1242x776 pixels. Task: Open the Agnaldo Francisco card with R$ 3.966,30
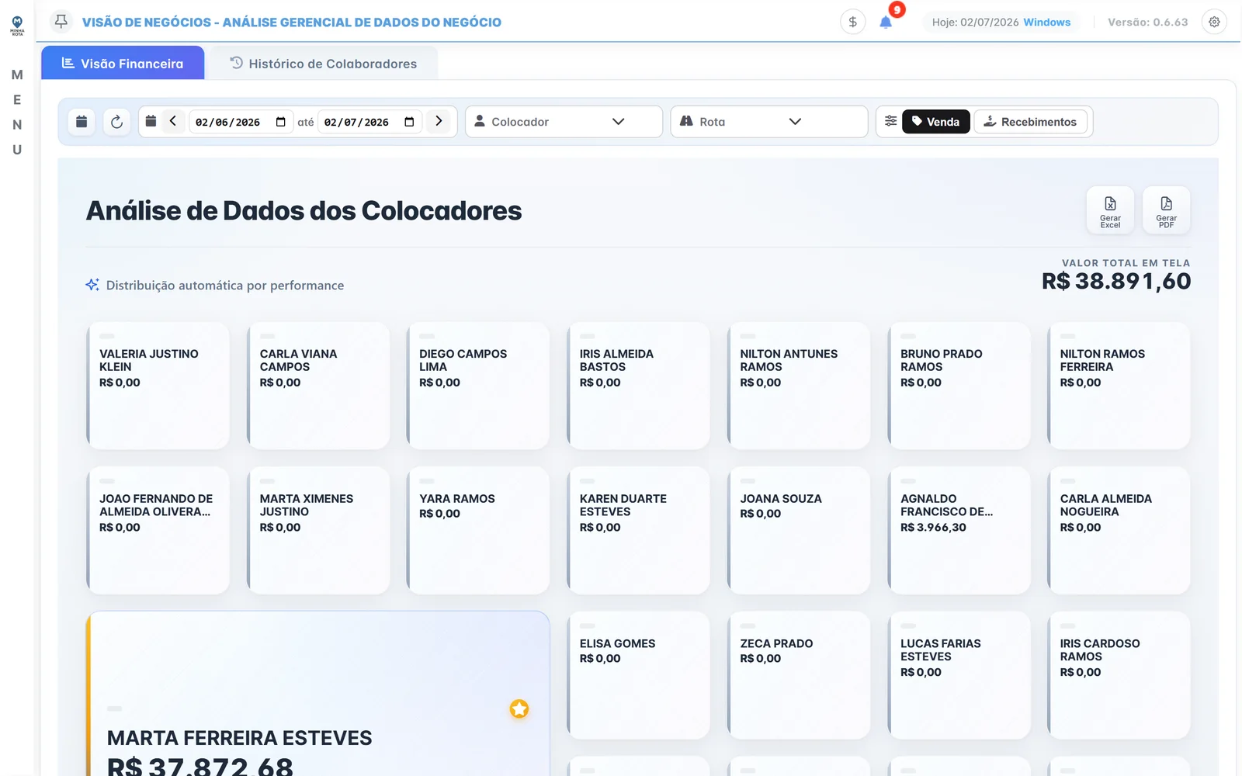[959, 531]
